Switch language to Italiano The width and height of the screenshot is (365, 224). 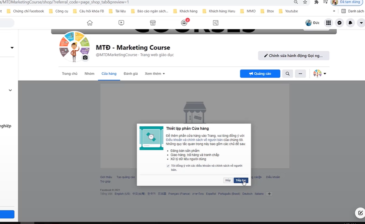point(259,194)
